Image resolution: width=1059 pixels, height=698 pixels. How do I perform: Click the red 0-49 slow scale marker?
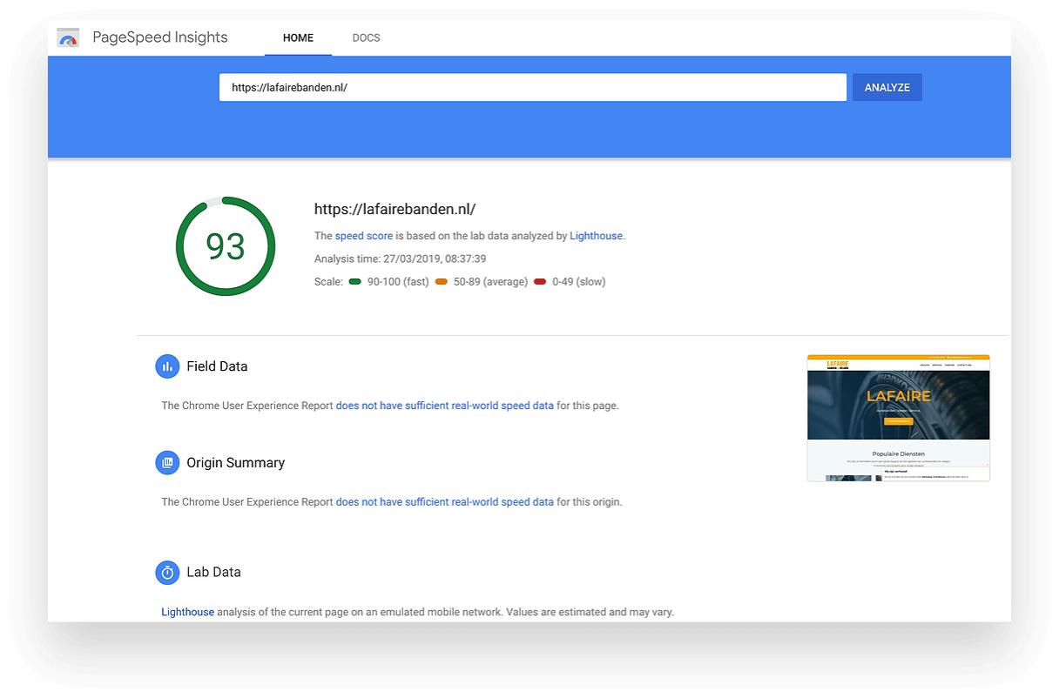(x=540, y=282)
